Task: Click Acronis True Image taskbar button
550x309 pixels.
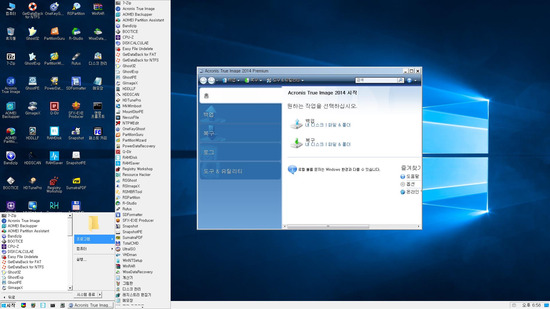Action: (x=91, y=305)
